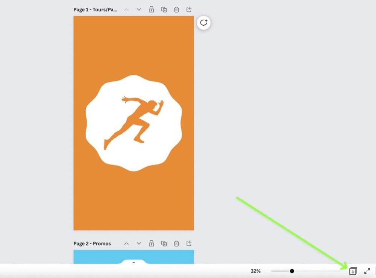
Task: Edit title Page 1 - Tours/Pa...
Action: pos(95,10)
